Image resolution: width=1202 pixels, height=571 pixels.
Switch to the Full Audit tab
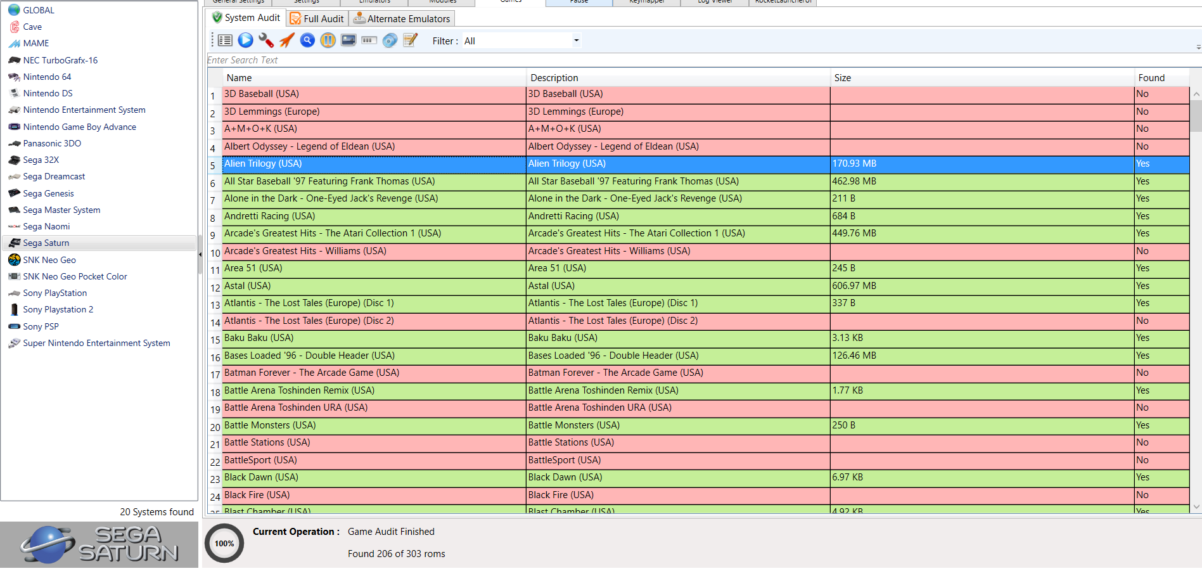[317, 18]
